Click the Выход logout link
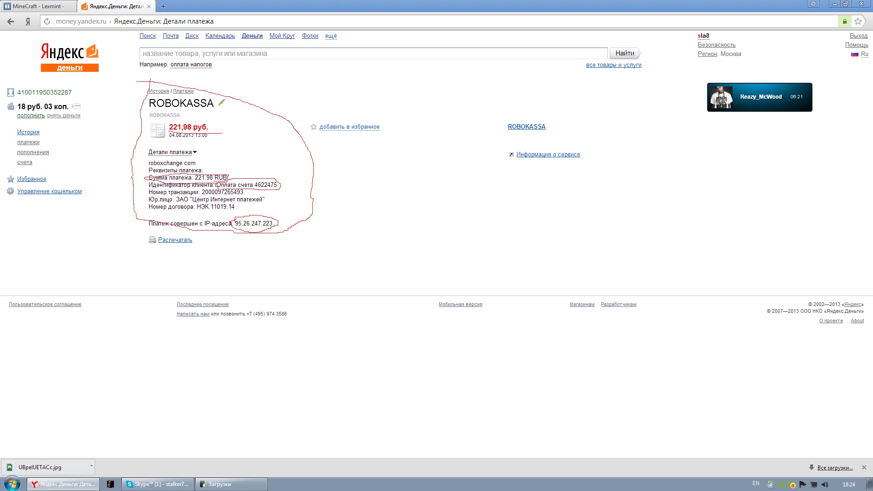This screenshot has height=491, width=873. point(858,36)
